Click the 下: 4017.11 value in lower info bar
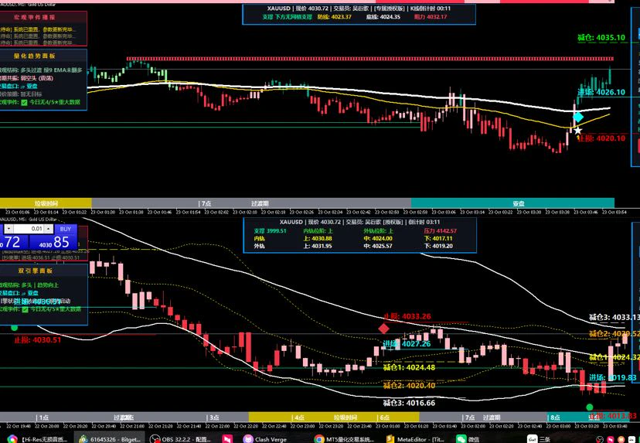Viewport: 640px width, 443px height. tap(438, 238)
